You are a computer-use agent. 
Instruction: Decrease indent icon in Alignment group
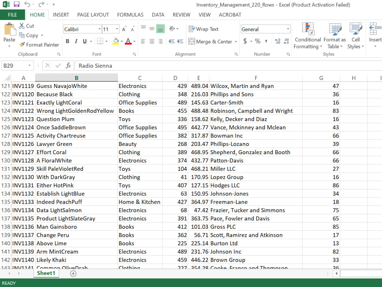click(172, 41)
